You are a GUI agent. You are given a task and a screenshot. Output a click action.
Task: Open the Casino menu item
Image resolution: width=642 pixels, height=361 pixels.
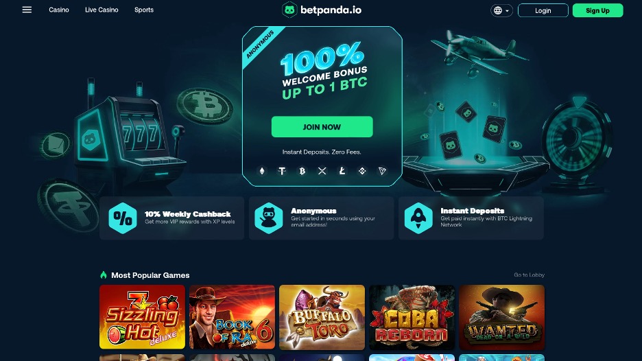coord(59,10)
